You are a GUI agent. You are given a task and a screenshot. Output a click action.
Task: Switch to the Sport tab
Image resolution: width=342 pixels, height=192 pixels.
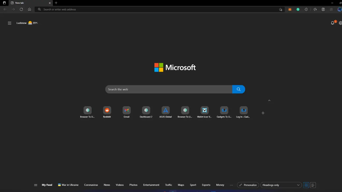193,185
